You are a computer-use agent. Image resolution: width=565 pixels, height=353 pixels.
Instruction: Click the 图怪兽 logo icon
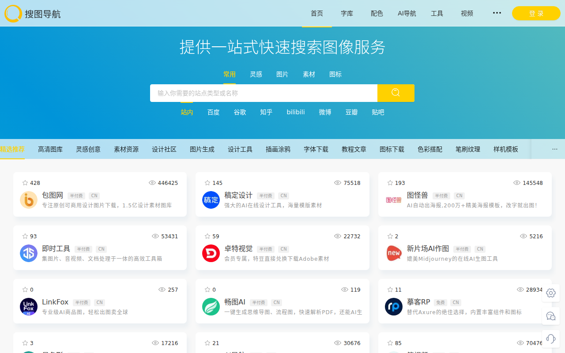pyautogui.click(x=394, y=200)
